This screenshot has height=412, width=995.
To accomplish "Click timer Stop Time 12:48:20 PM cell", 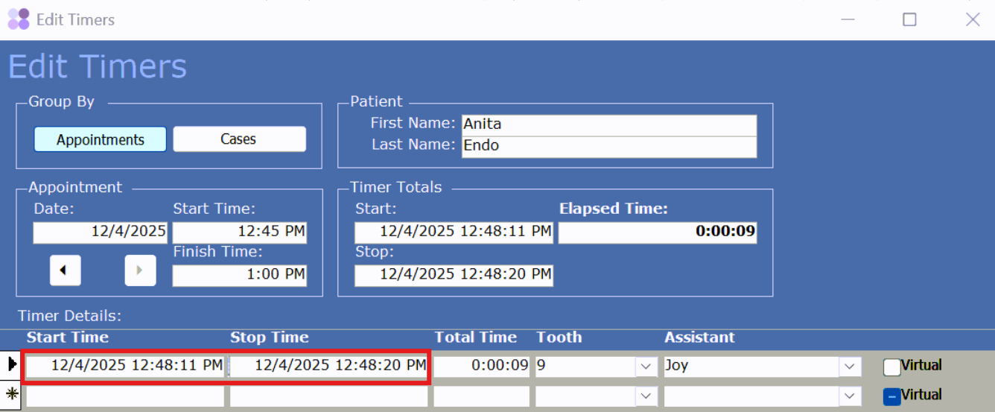I will pos(328,366).
